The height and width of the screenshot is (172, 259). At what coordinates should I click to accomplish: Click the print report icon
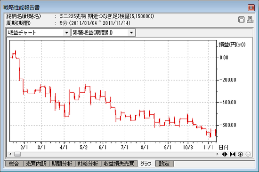(250, 19)
